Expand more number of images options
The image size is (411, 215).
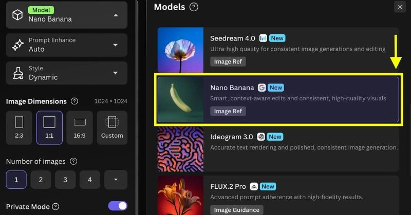pyautogui.click(x=116, y=180)
